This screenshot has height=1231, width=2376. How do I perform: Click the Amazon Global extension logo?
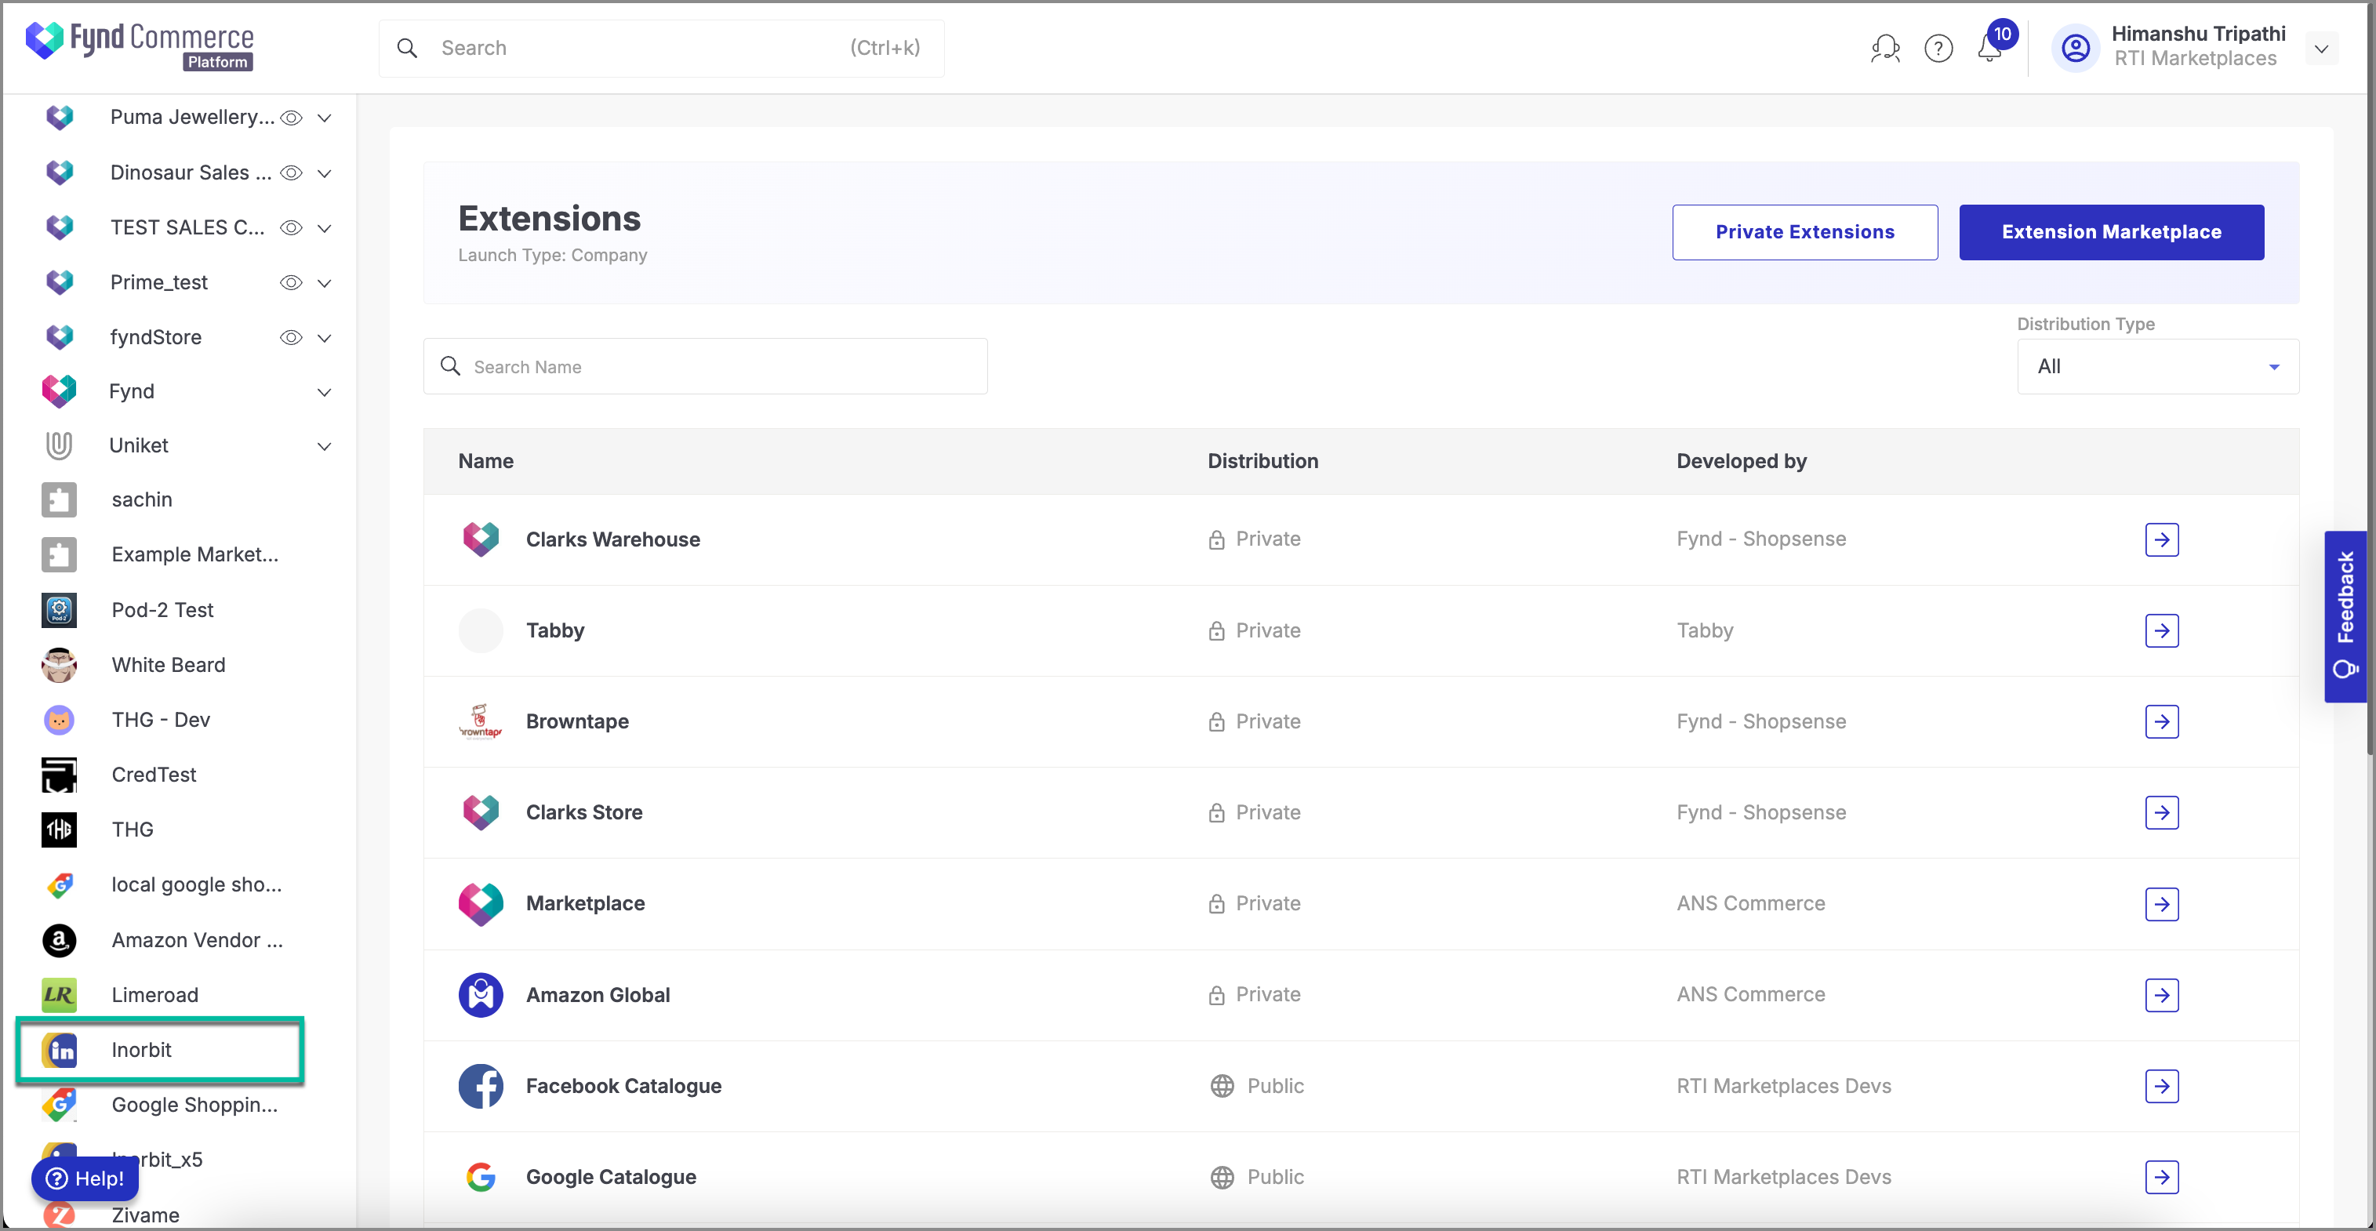click(481, 995)
